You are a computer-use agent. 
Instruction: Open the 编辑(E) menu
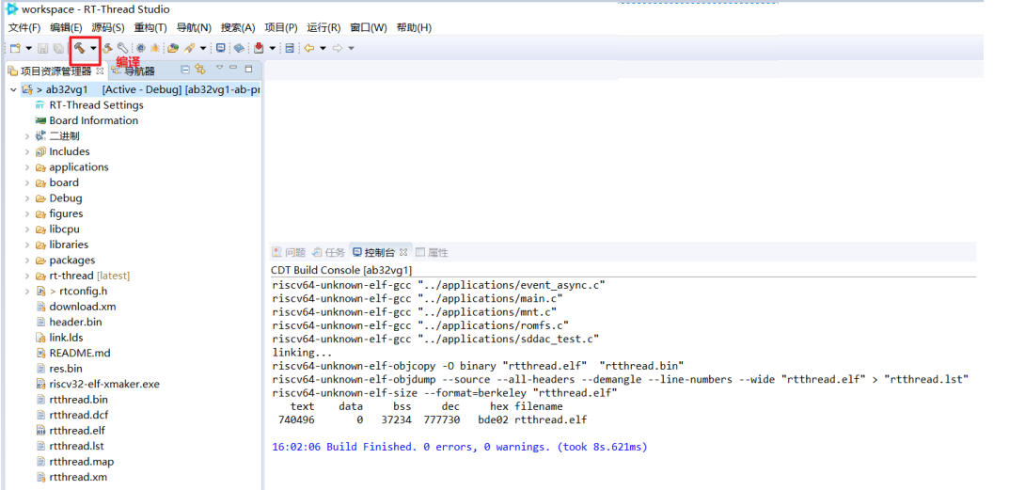[x=66, y=27]
